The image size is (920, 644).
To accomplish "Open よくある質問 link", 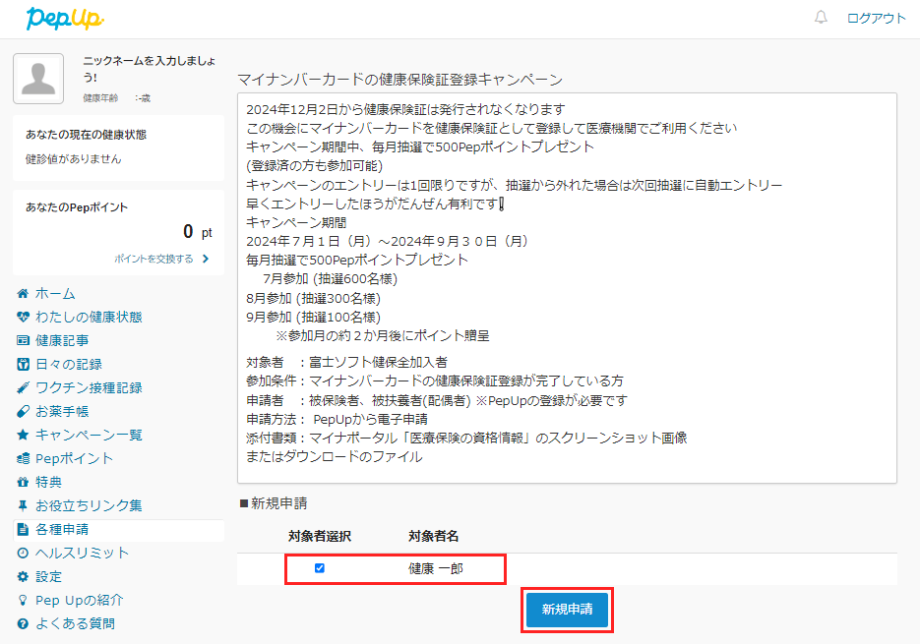I will click(75, 623).
